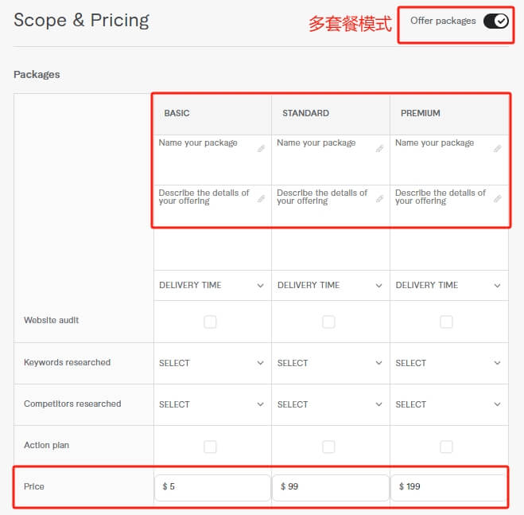This screenshot has width=524, height=515.
Task: Open Basic package Delivery Time dropdown
Action: pos(212,285)
